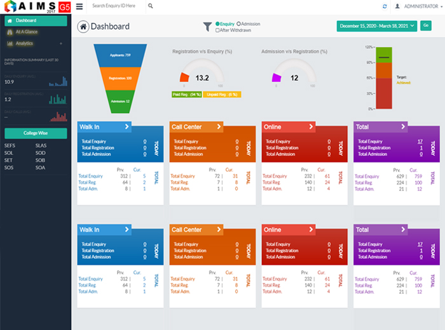Expand the lower Call Center card arrow

[219, 230]
